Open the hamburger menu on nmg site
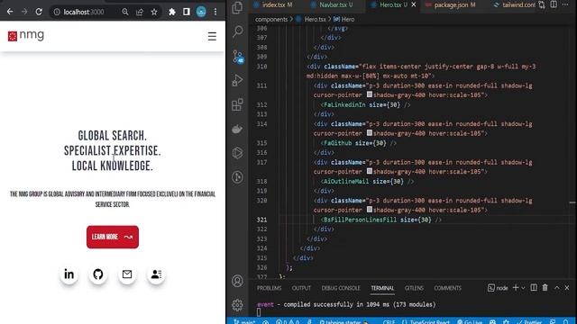This screenshot has height=324, width=577. (x=212, y=36)
